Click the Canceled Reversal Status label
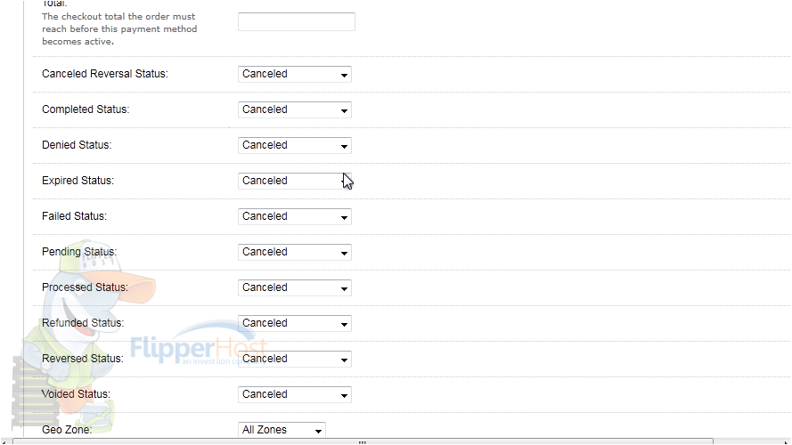 [105, 74]
